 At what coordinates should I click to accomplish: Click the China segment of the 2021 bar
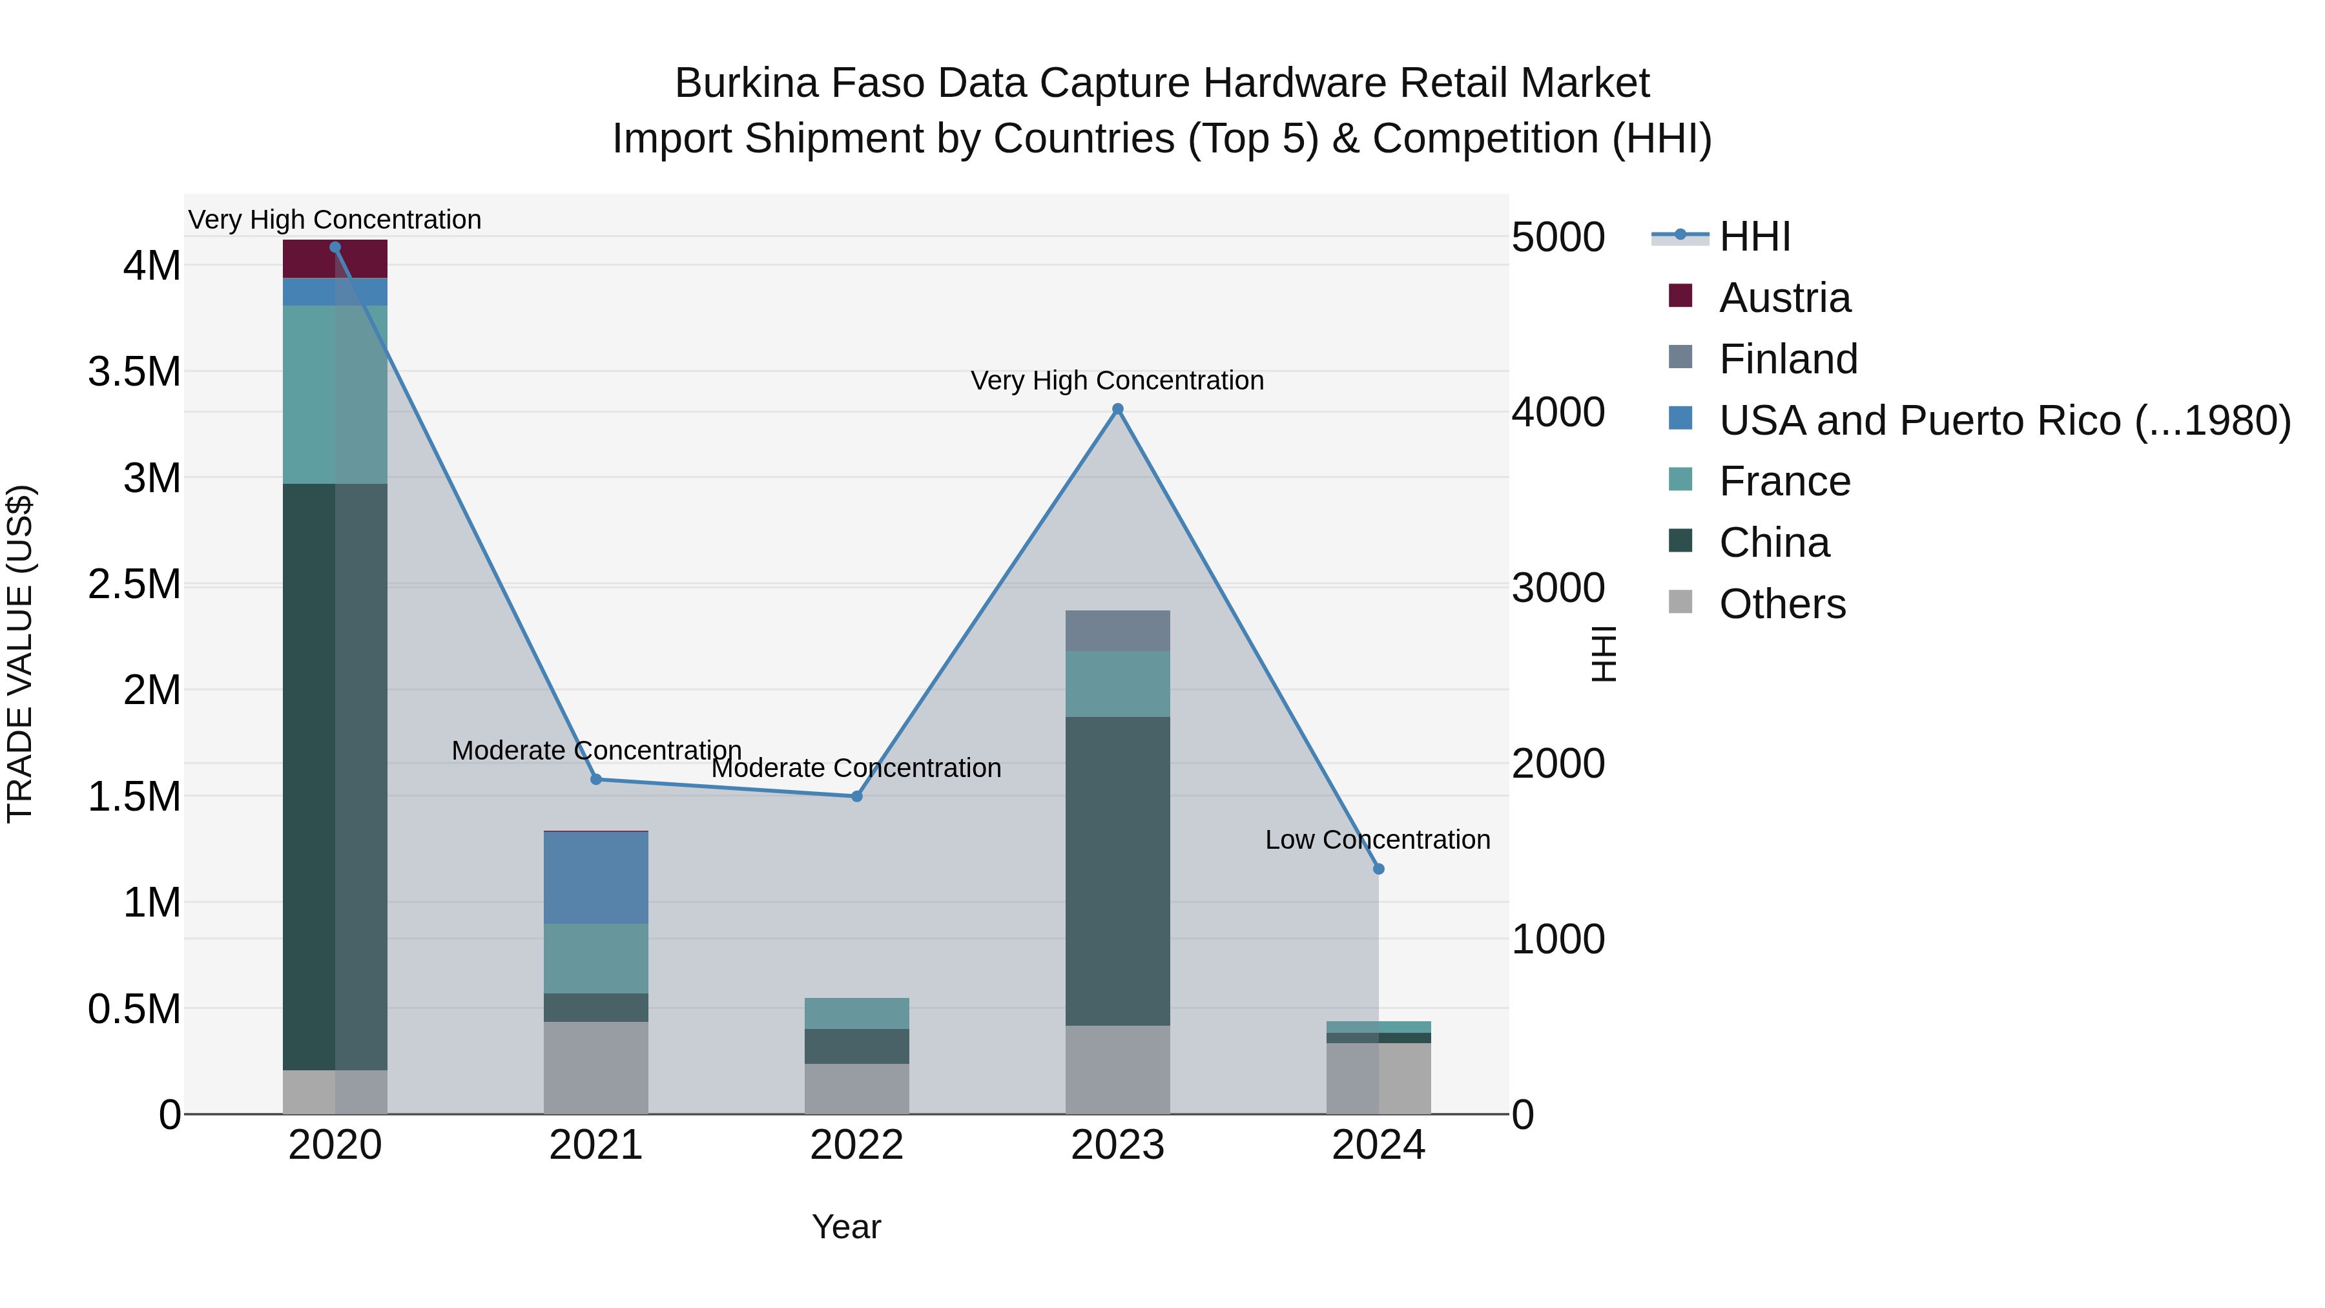point(595,1008)
